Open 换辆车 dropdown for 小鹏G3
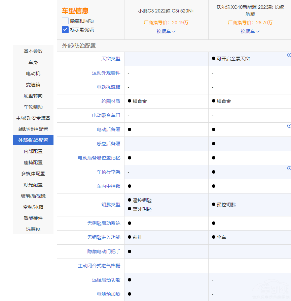The width and height of the screenshot is (291, 301). [166, 31]
